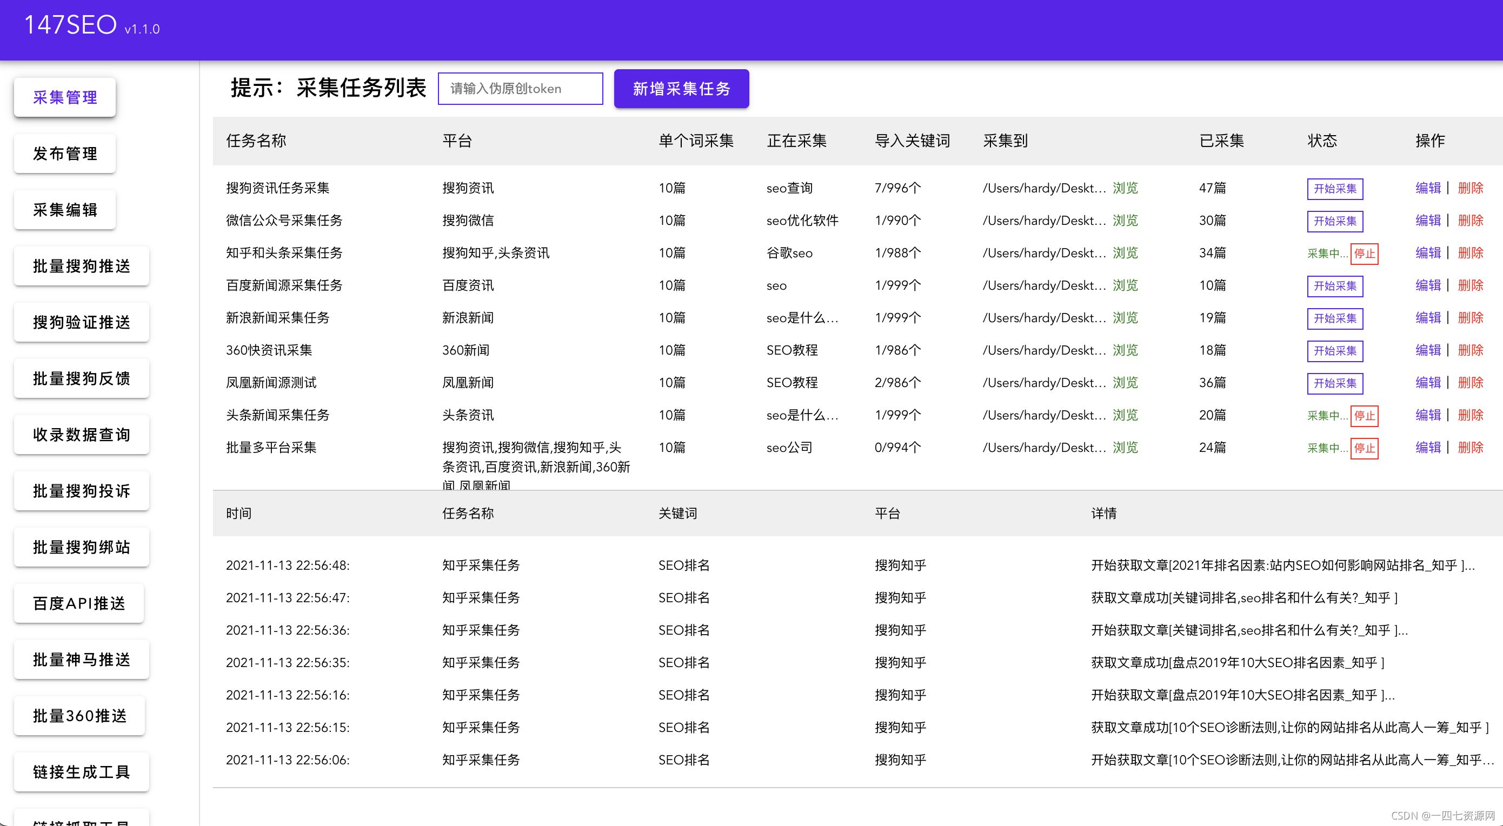Start collection for 百度新闻源采集任务
The height and width of the screenshot is (826, 1503).
[1335, 286]
